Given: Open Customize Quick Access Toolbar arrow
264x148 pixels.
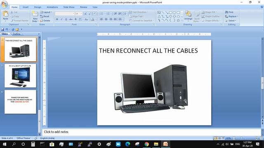Looking at the screenshot, I should [x=21, y=30].
